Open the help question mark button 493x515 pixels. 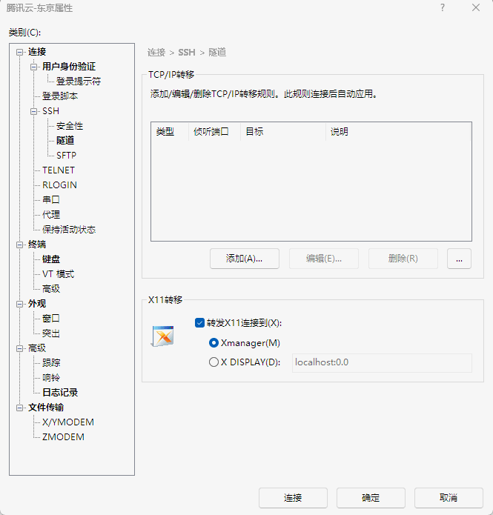pos(443,7)
